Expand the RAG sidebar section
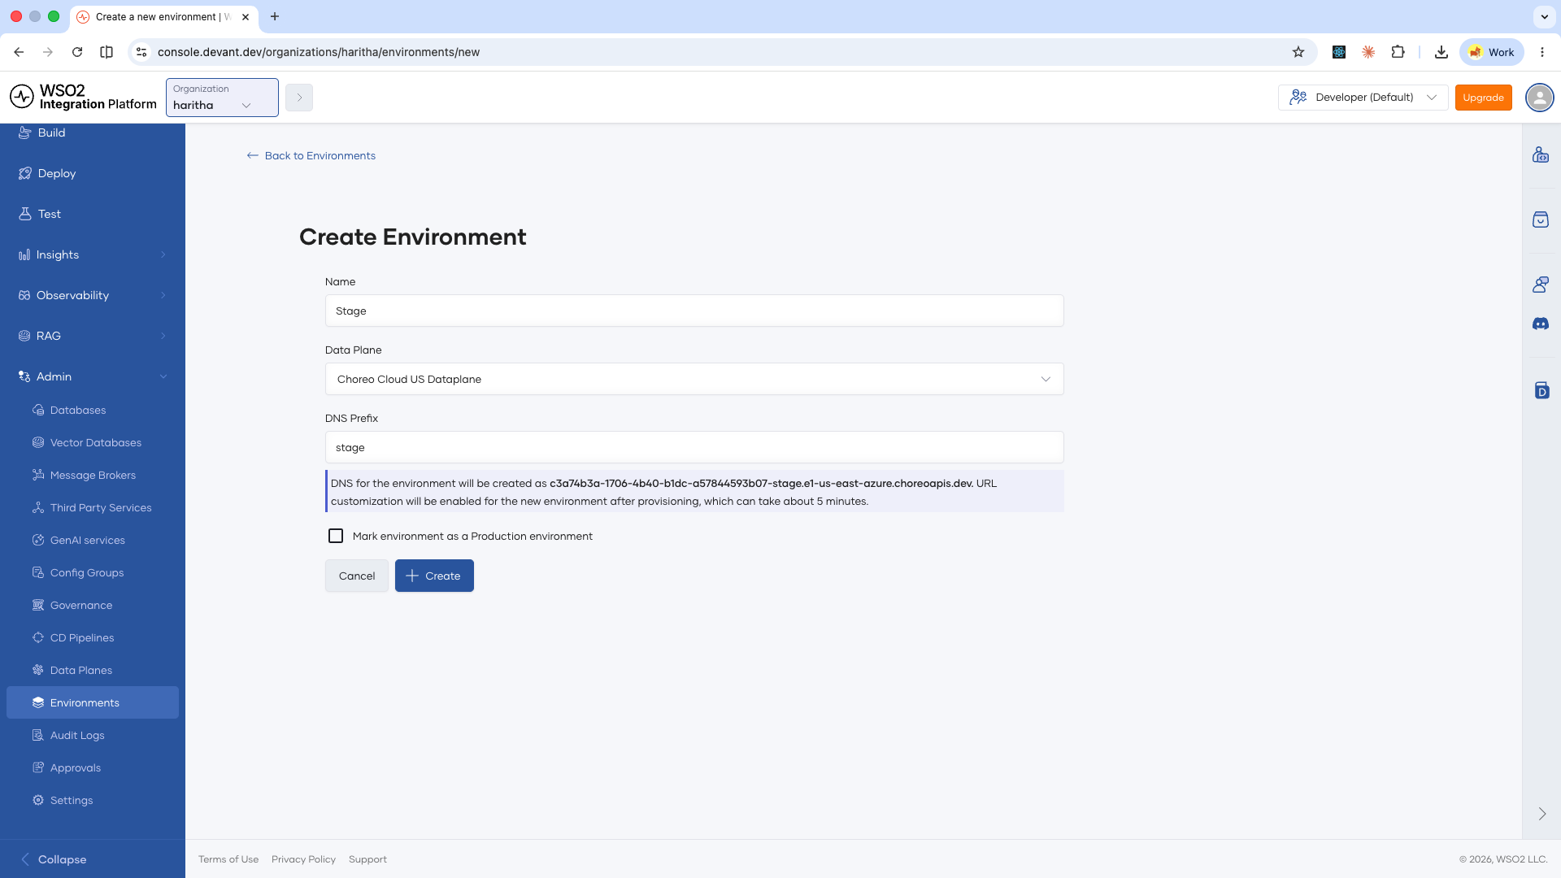The image size is (1561, 878). coord(93,336)
